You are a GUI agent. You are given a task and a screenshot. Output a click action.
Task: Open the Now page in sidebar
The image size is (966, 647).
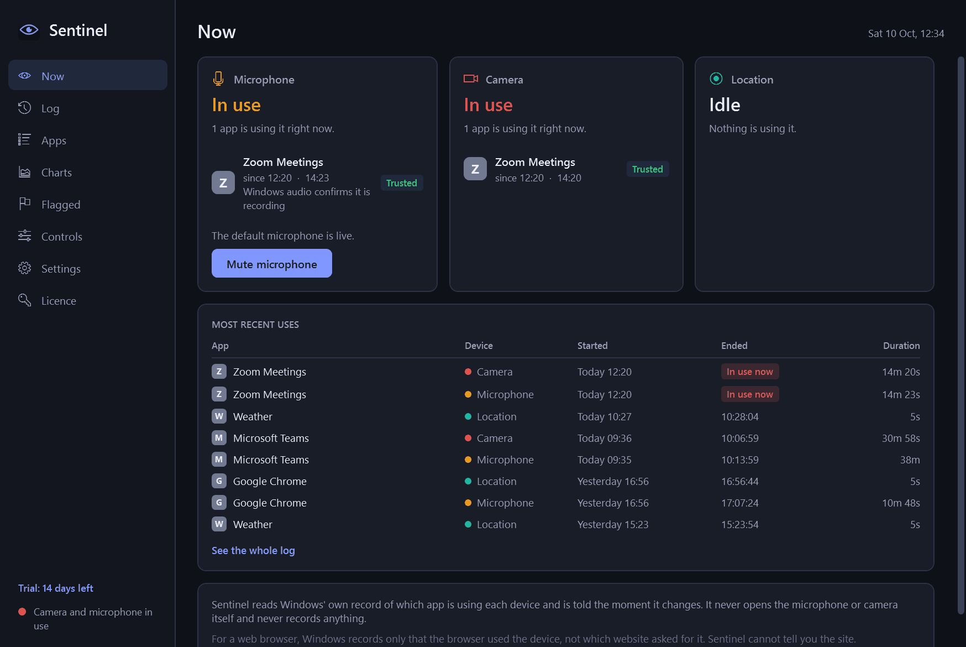[x=88, y=75]
